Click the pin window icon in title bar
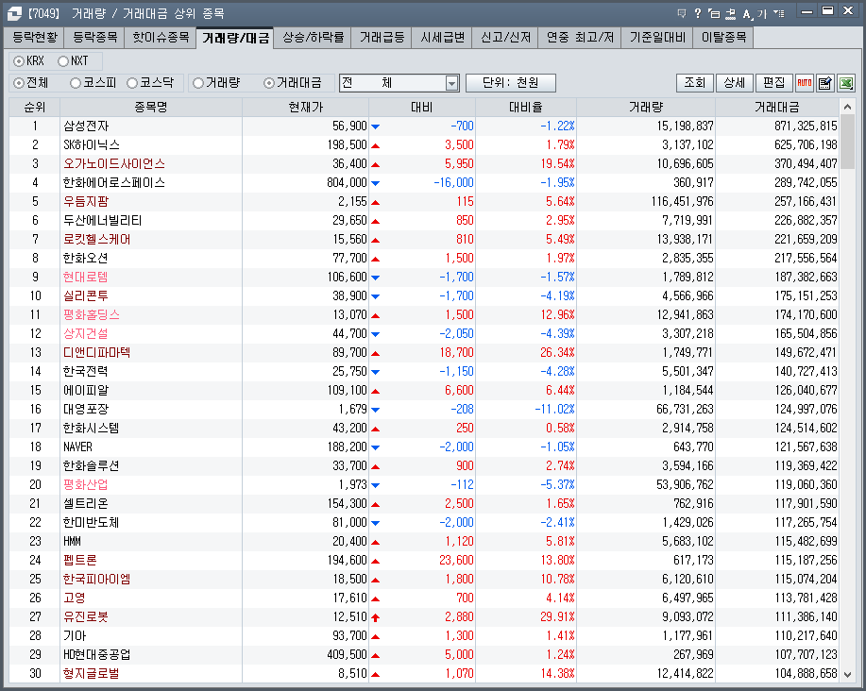This screenshot has height=691, width=866. (731, 14)
